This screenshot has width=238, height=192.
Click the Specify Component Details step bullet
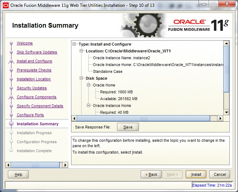[x=11, y=106]
